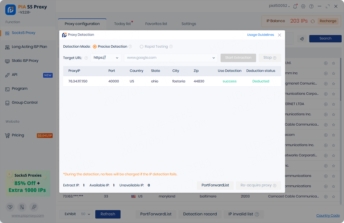Favorite the Comcast baltimore proxy with star

333,196
